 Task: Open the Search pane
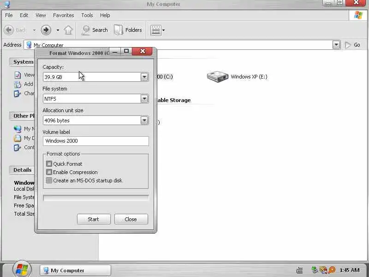click(x=95, y=30)
